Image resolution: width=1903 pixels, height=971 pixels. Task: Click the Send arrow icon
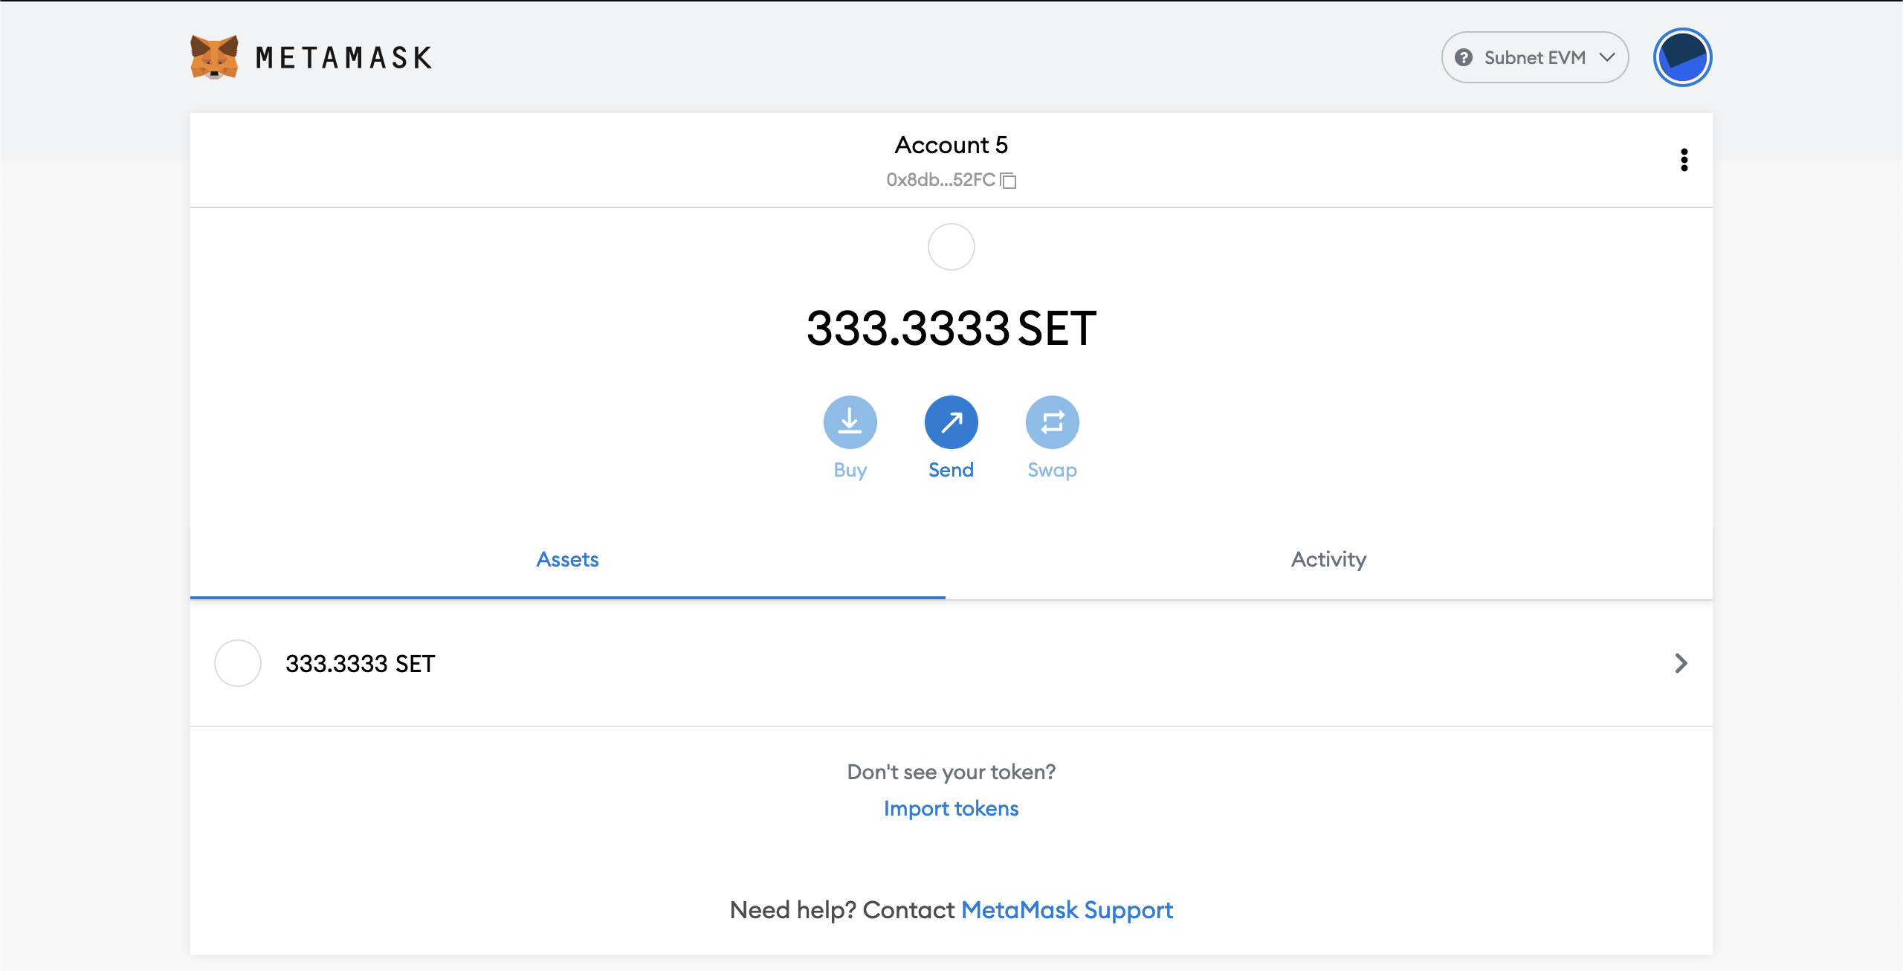(x=951, y=422)
